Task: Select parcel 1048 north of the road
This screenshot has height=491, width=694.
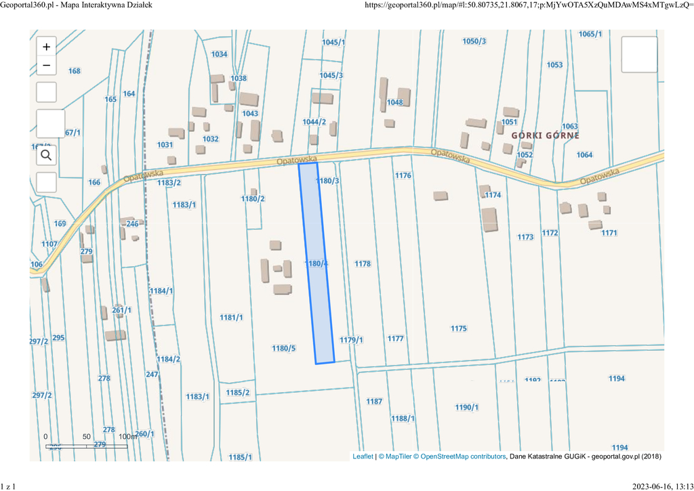Action: [395, 103]
